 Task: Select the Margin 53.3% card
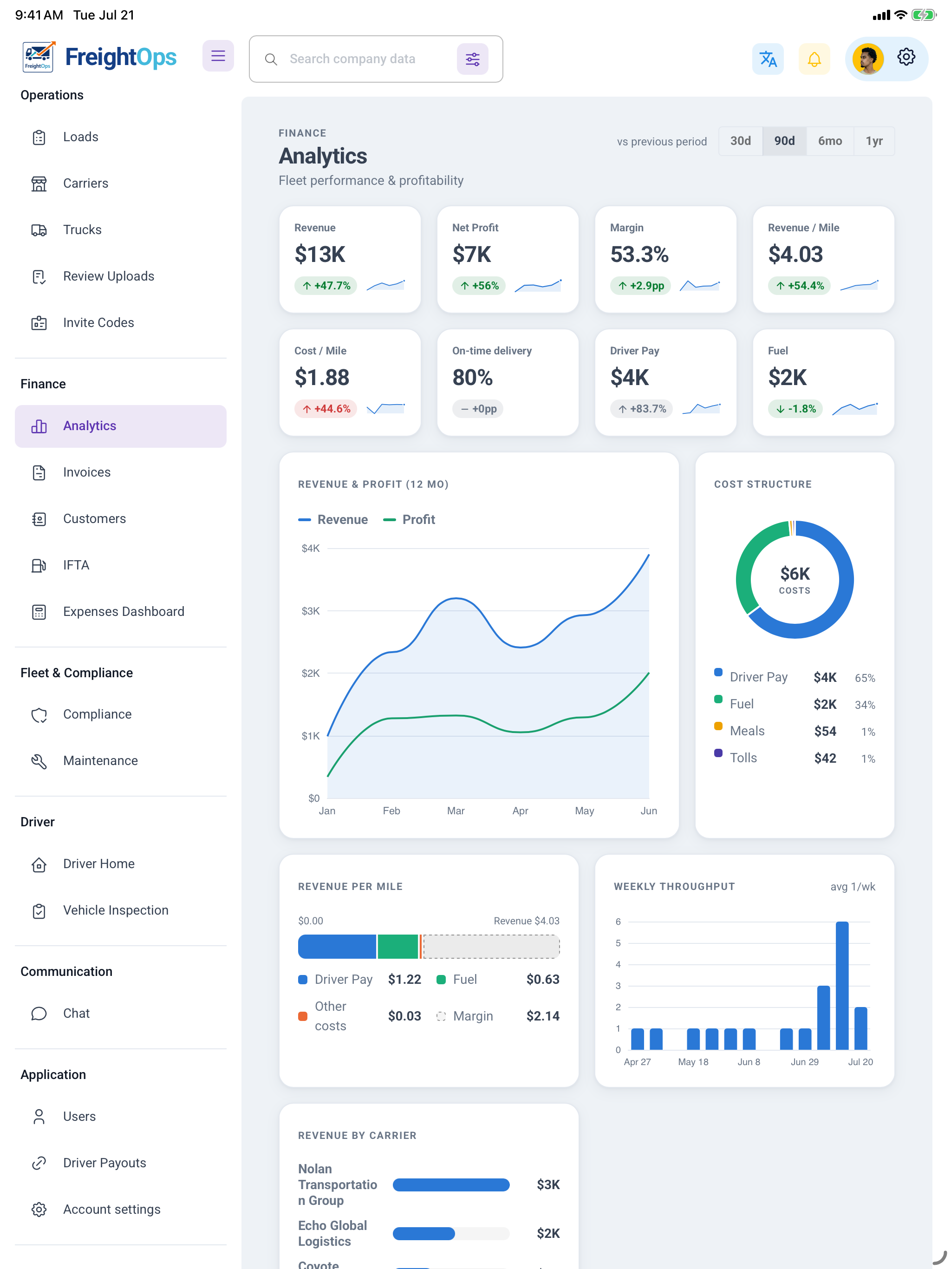[x=665, y=259]
